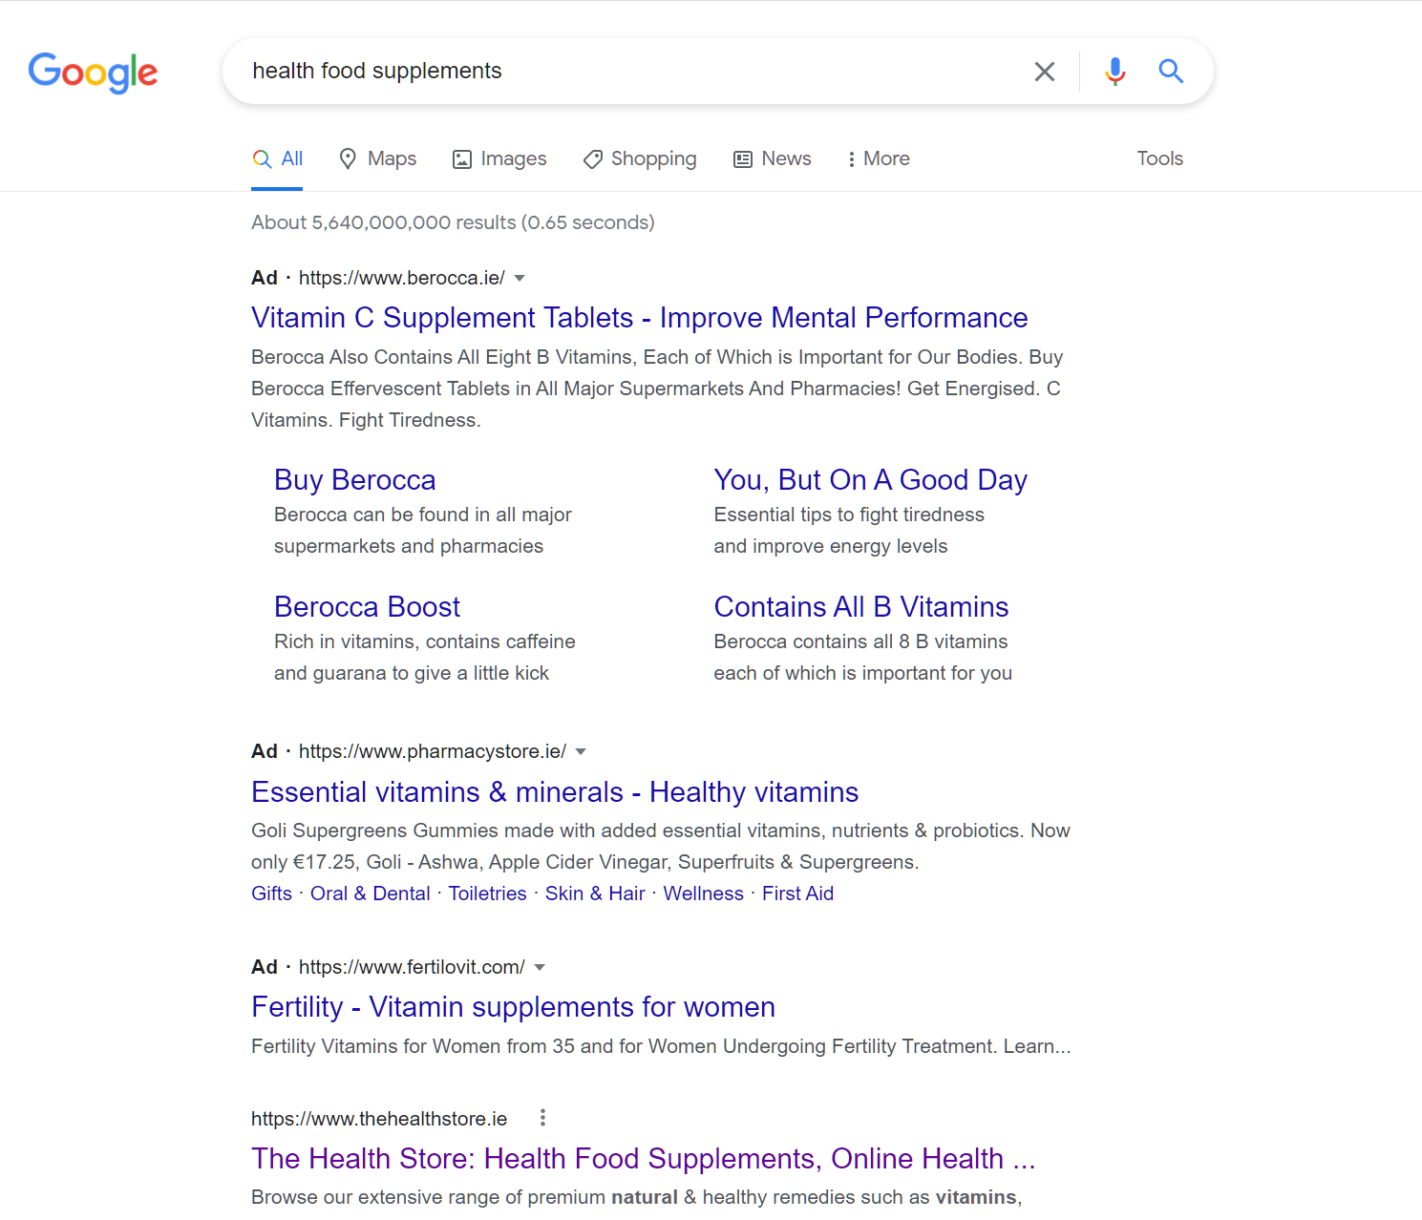Open the All results tab
The width and height of the screenshot is (1422, 1220).
(278, 159)
